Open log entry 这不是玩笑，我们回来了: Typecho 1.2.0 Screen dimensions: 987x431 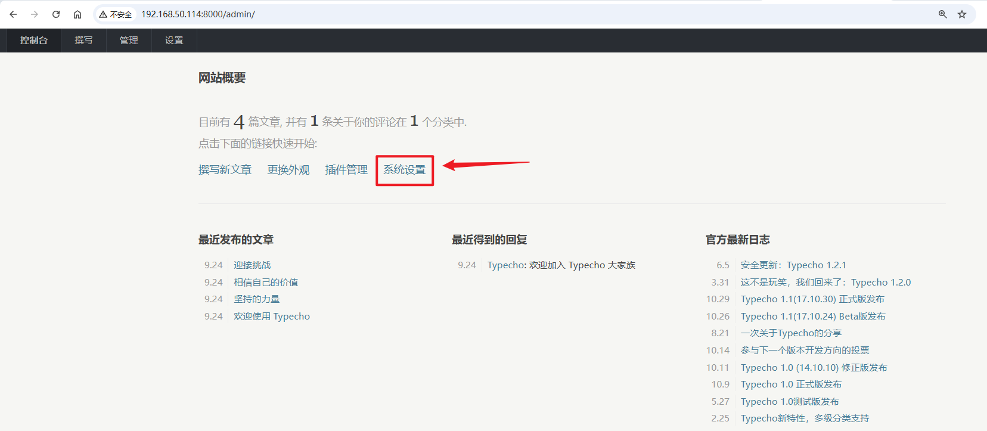point(825,283)
